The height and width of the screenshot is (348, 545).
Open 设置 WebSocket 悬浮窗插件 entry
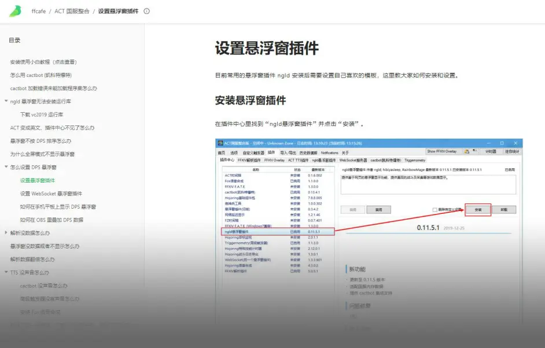tap(51, 194)
